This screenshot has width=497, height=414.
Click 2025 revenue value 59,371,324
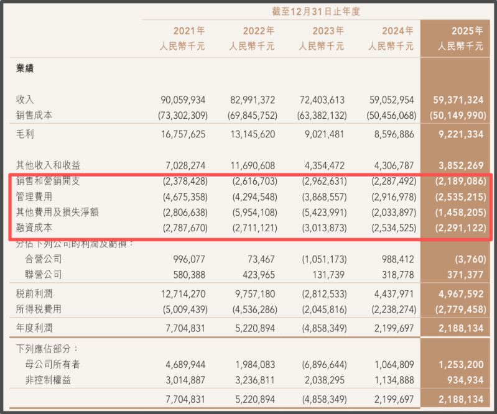click(458, 100)
